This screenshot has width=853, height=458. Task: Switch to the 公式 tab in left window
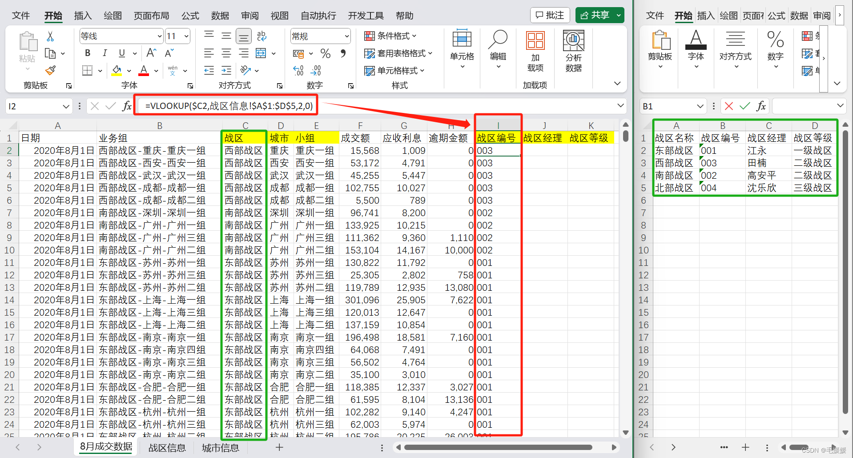tap(190, 16)
